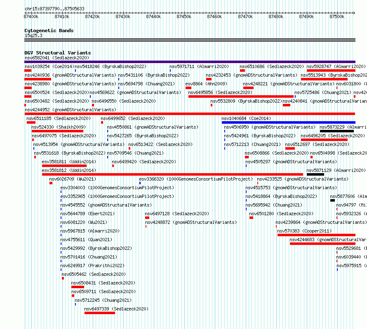Click nsv5644789 (Ebert2021) label
Image resolution: width=367 pixels, height=329 pixels.
(x=87, y=214)
